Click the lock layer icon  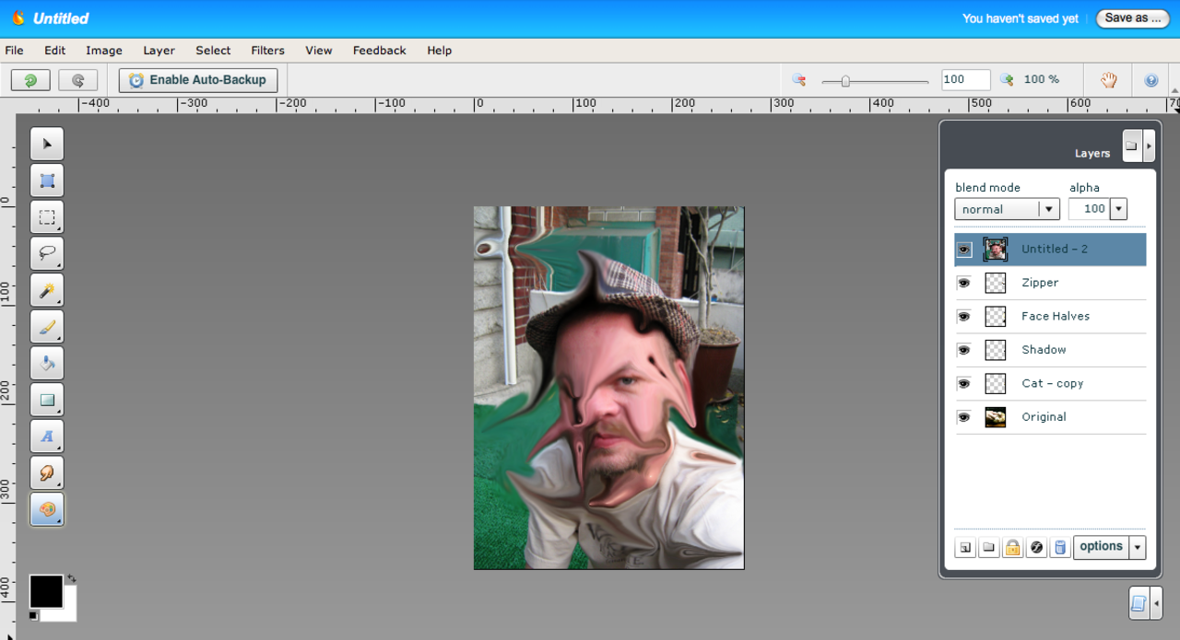point(1012,548)
